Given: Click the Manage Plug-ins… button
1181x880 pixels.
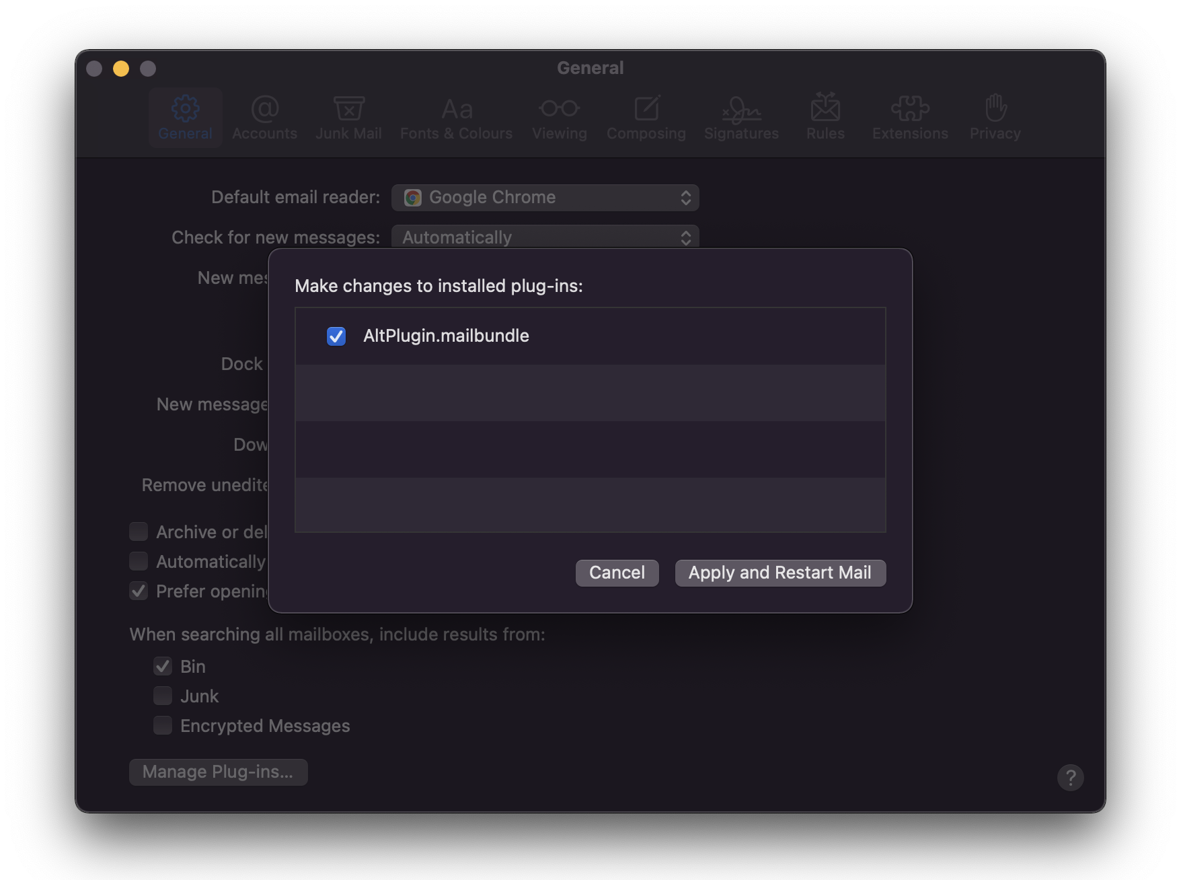Looking at the screenshot, I should [218, 772].
